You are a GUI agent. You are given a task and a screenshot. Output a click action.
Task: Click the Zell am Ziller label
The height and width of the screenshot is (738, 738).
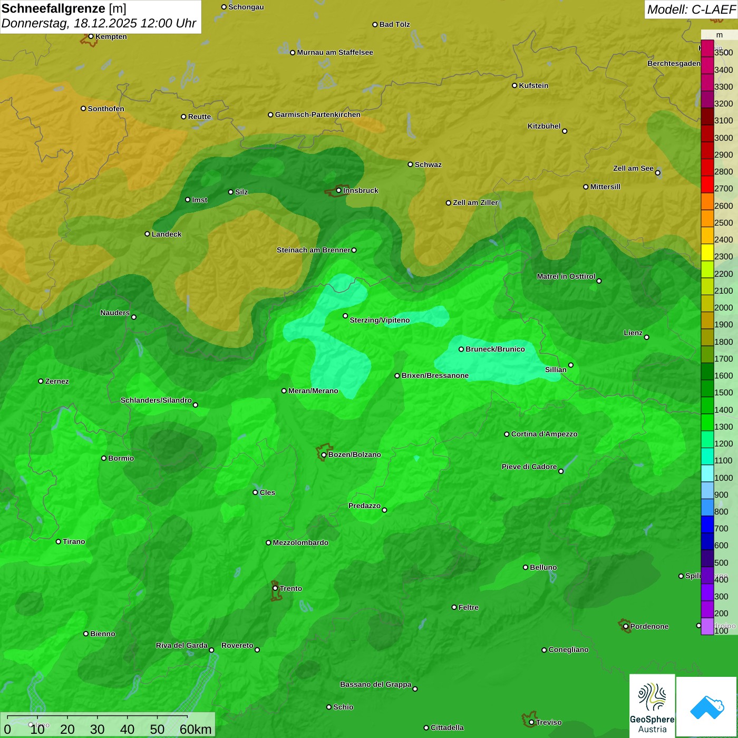click(475, 202)
